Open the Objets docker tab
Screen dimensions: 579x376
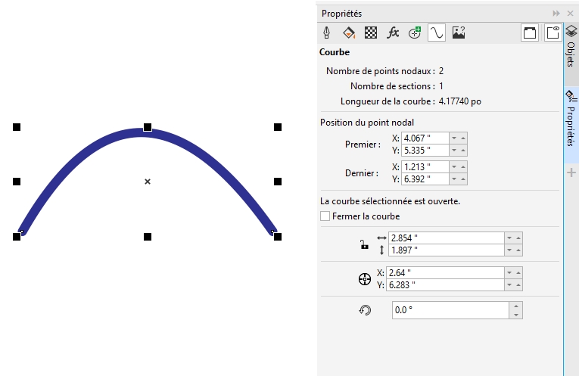click(x=571, y=47)
